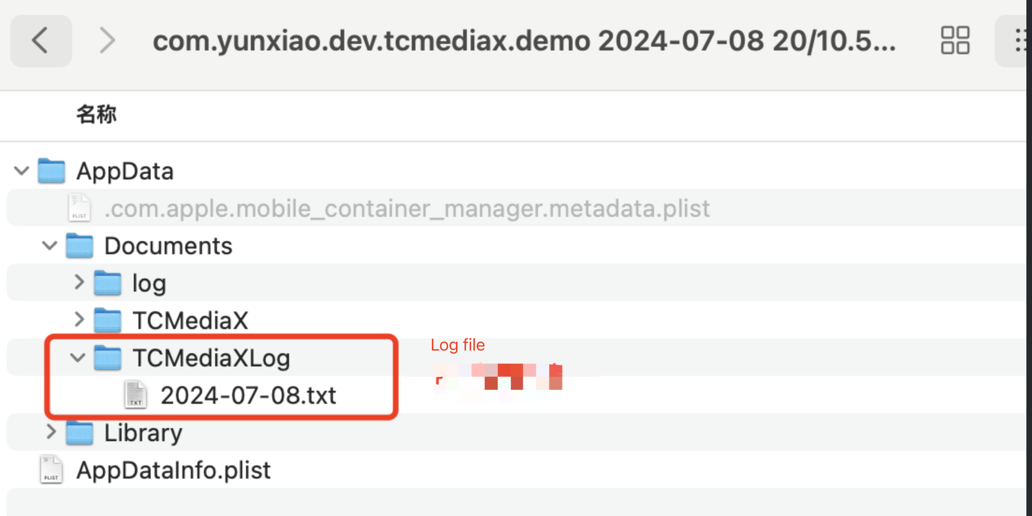Click the TCMediaXLog folder icon
Image resolution: width=1032 pixels, height=516 pixels.
108,358
